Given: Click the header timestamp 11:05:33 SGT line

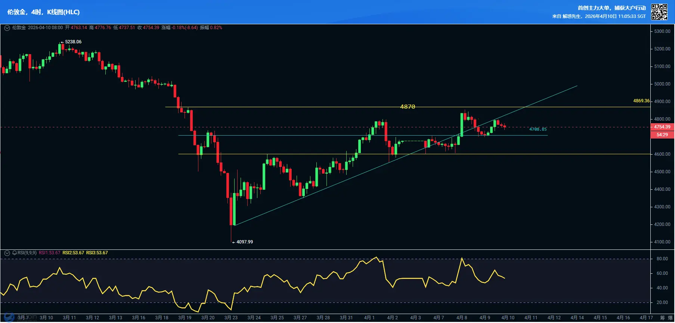Looking at the screenshot, I should tap(599, 16).
